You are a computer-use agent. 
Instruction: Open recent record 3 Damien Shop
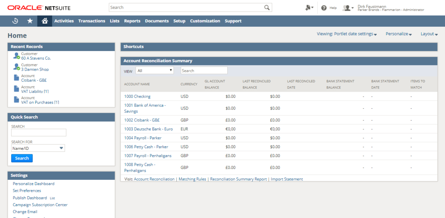pyautogui.click(x=35, y=70)
